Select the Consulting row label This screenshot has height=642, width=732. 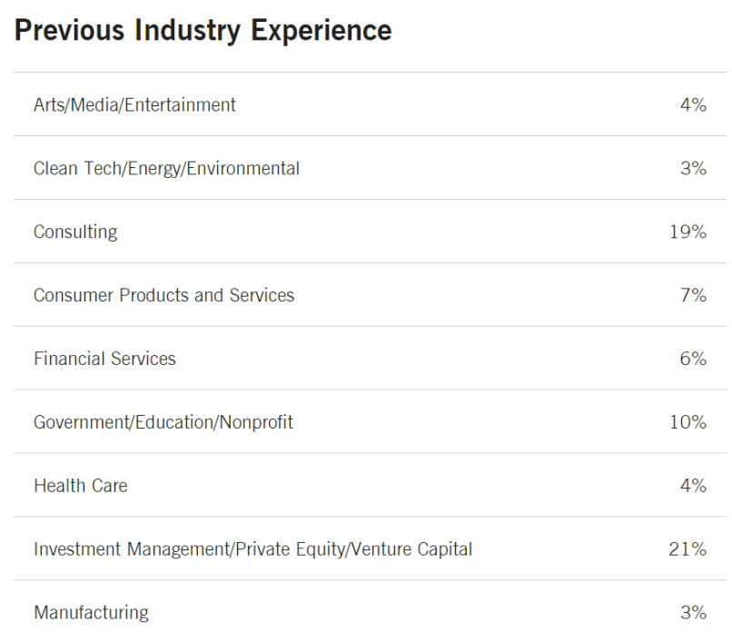click(x=75, y=232)
